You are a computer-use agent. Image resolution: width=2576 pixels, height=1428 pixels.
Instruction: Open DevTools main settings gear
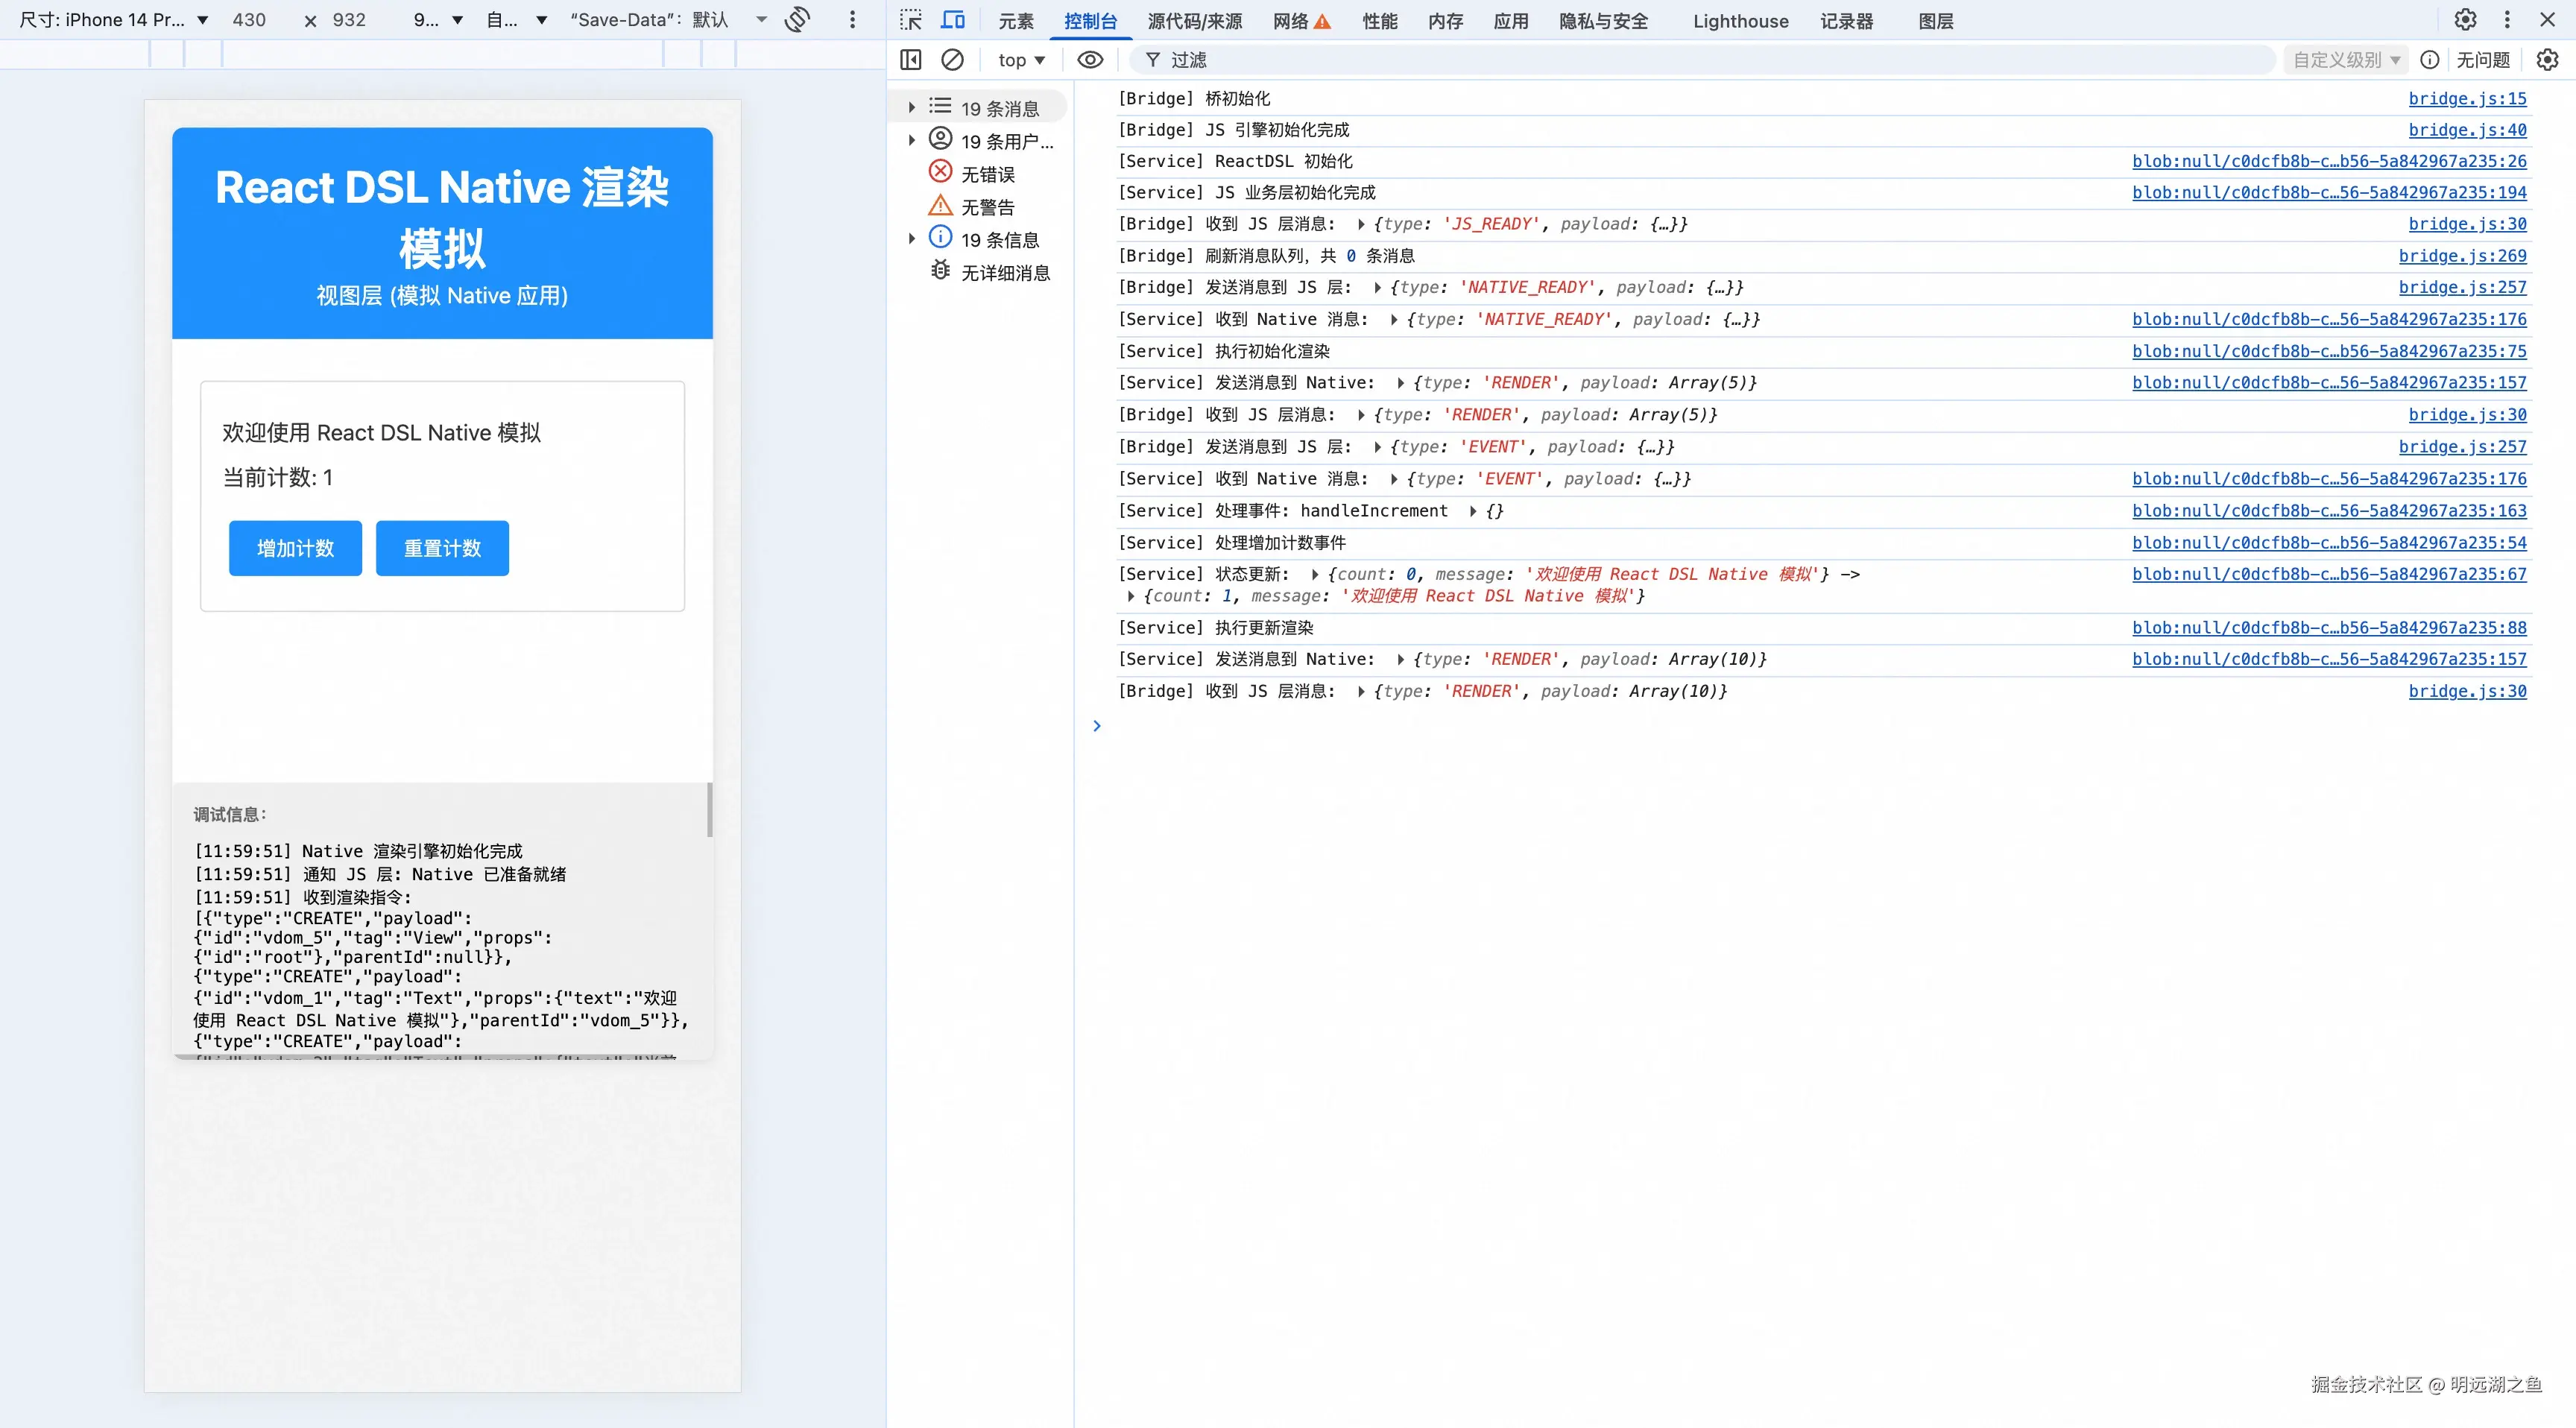(x=2465, y=20)
